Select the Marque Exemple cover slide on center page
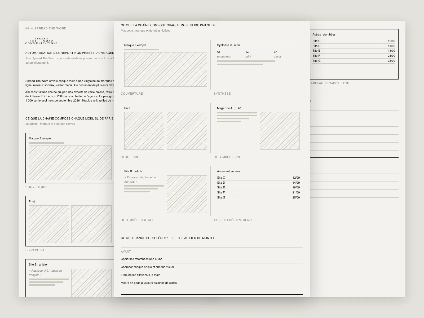 pos(166,65)
